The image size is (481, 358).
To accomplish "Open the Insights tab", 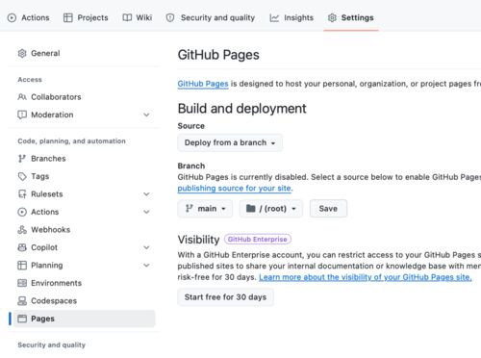I will point(291,18).
